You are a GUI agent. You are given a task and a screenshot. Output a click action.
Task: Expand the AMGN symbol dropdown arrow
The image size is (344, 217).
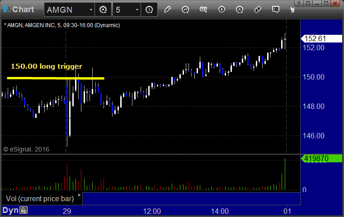[x=91, y=9]
